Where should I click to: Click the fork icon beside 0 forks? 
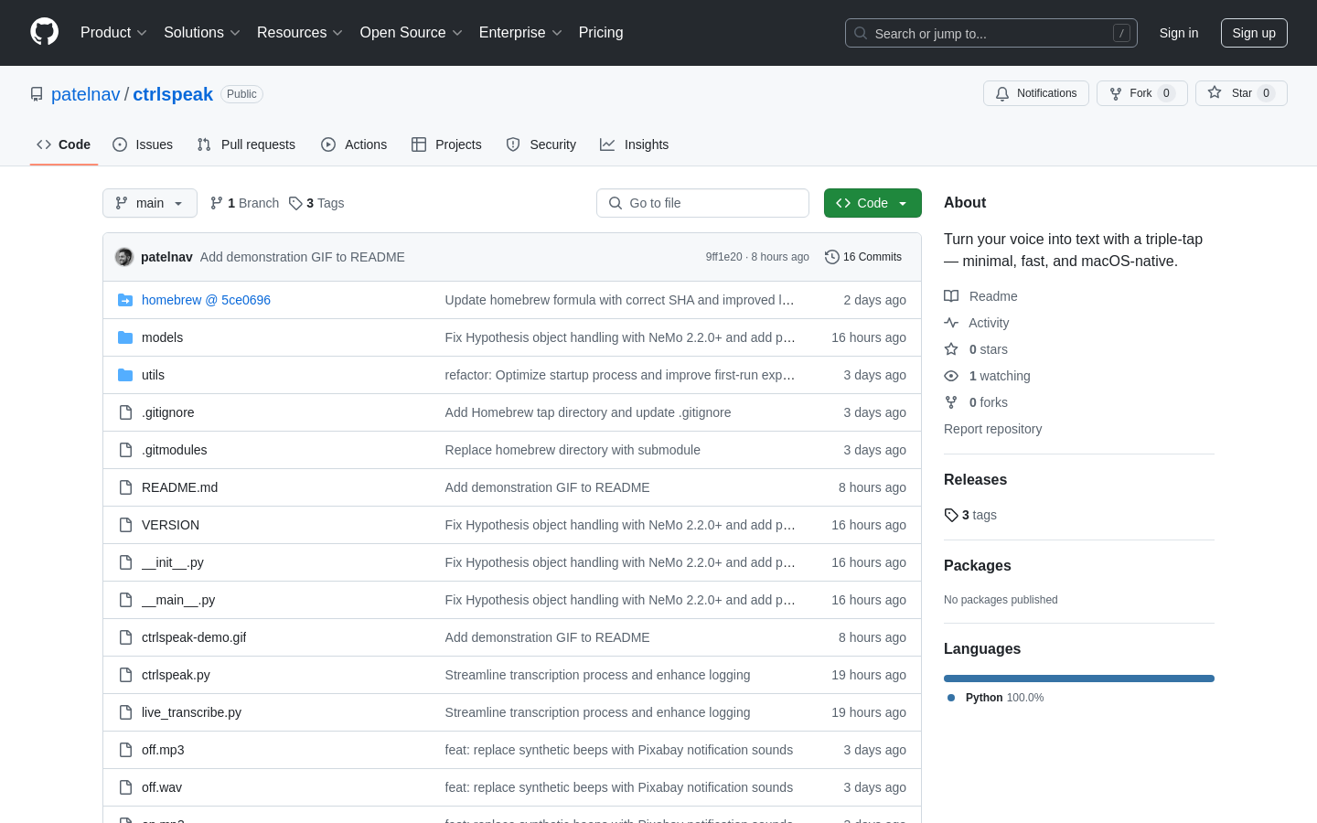click(x=951, y=402)
